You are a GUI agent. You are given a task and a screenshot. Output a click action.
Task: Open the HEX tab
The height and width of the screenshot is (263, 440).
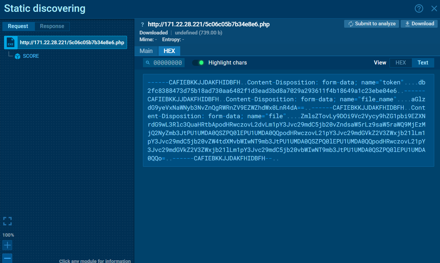169,51
